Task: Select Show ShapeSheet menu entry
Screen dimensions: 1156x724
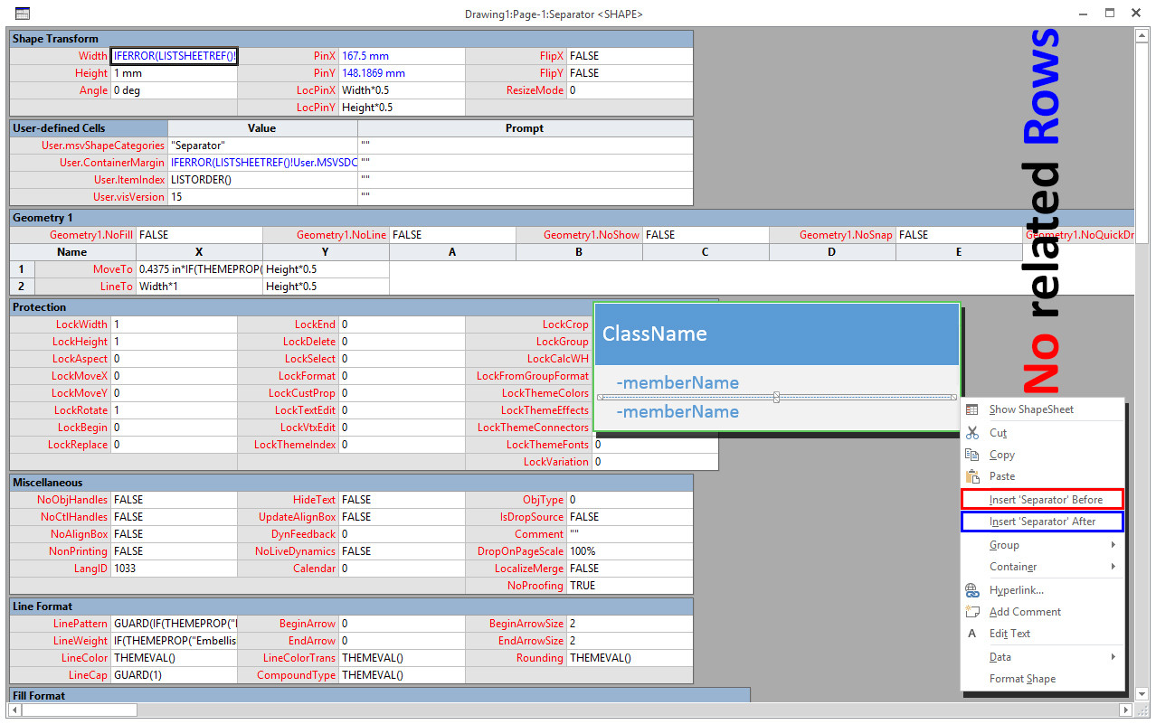Action: coord(1031,409)
